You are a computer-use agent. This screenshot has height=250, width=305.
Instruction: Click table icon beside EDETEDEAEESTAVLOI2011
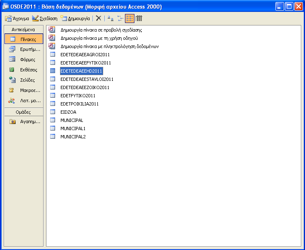coord(53,79)
